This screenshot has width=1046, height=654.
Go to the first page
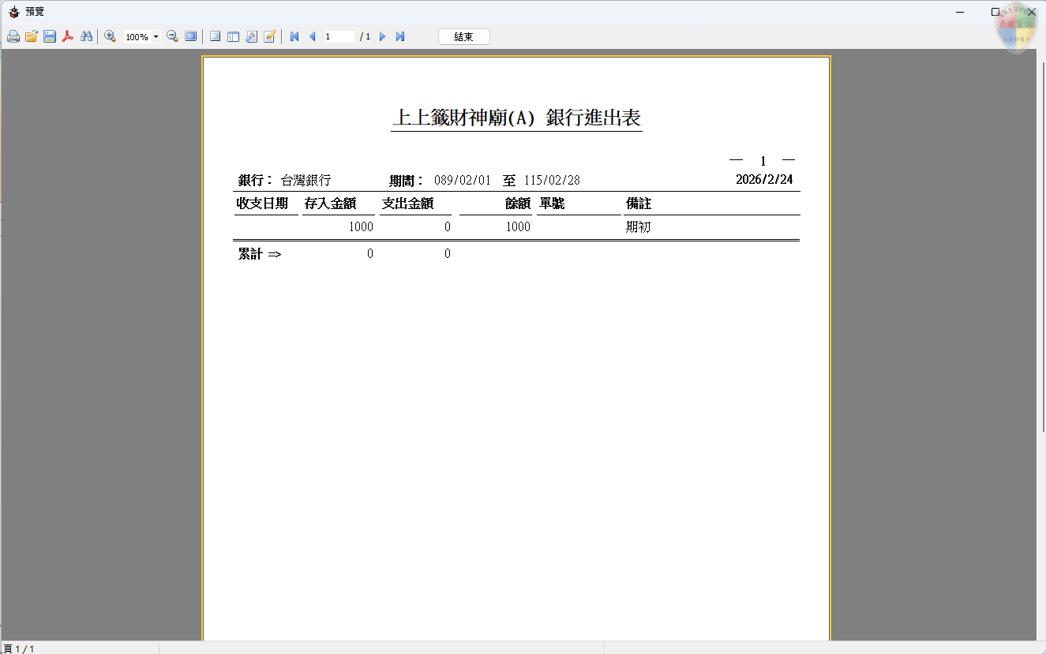[294, 36]
